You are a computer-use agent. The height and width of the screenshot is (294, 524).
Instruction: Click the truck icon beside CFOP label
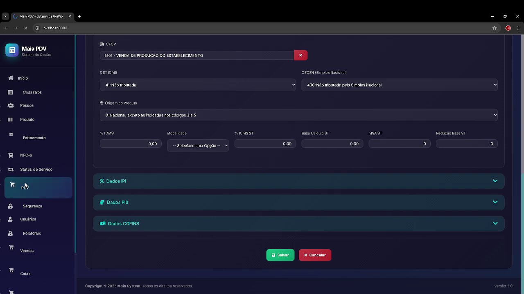(x=102, y=44)
